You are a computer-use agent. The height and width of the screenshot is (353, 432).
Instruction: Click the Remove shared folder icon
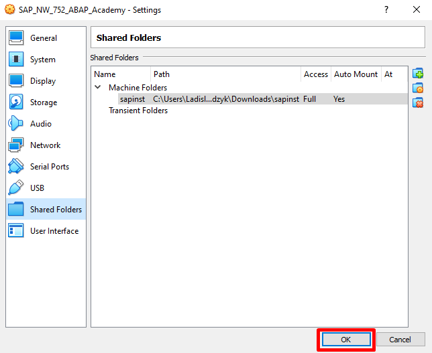(x=418, y=102)
